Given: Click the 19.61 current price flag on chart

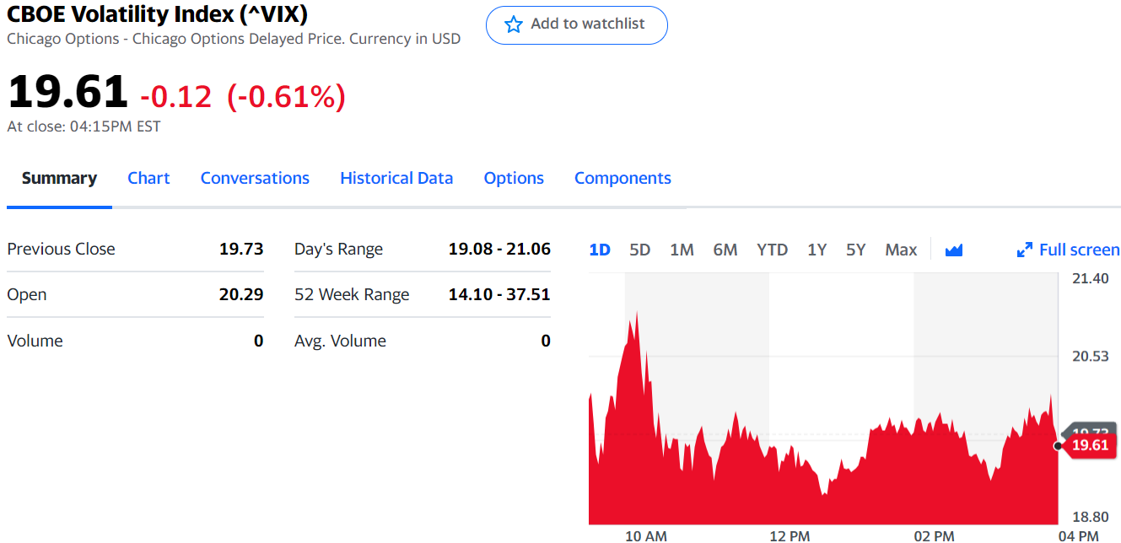Looking at the screenshot, I should coord(1090,445).
